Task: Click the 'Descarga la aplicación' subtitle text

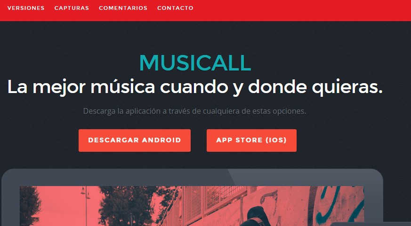Action: pos(194,111)
